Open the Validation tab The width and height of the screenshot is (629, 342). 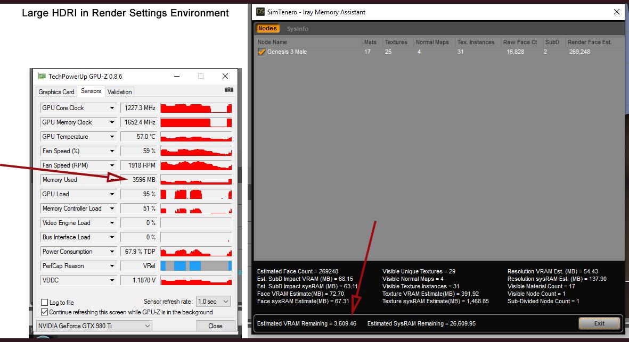click(119, 91)
